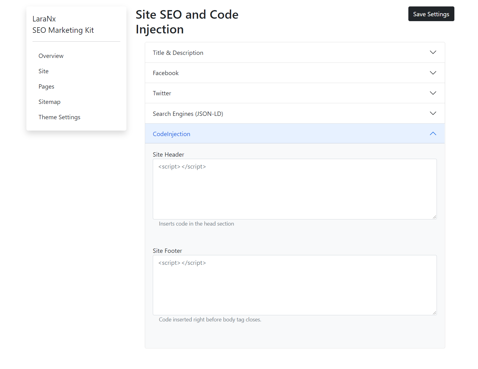Expand the Facebook accordion title
478x369 pixels.
[x=166, y=73]
